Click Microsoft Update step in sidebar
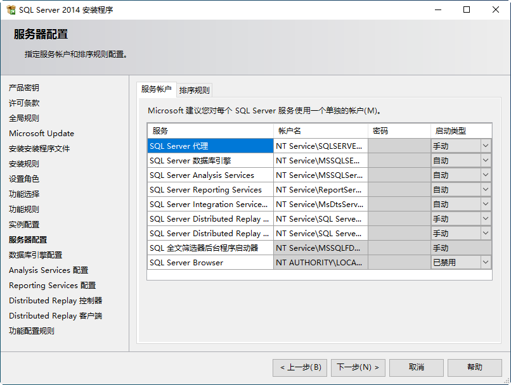 (41, 134)
